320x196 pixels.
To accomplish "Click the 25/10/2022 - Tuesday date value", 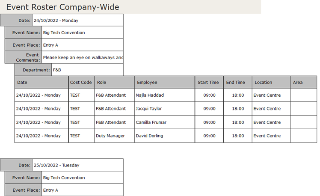I will pyautogui.click(x=56, y=165).
